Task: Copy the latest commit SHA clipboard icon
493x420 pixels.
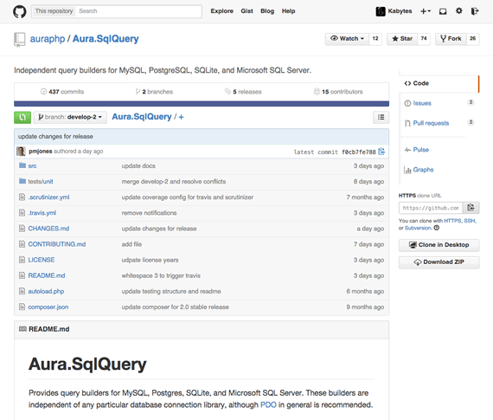Action: point(381,152)
